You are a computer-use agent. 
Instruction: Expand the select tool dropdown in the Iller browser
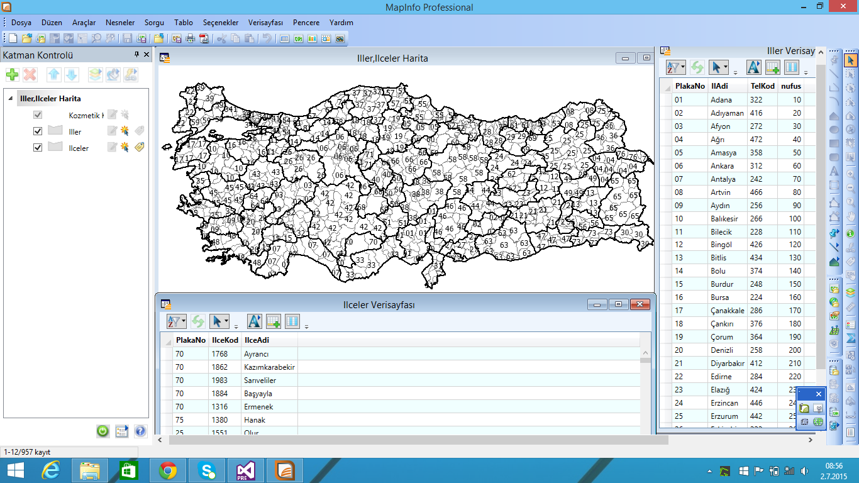click(x=726, y=67)
